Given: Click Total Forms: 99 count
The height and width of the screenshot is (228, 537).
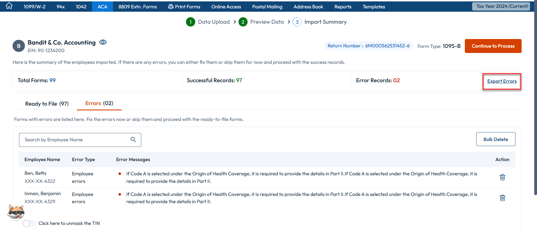Looking at the screenshot, I should (37, 80).
